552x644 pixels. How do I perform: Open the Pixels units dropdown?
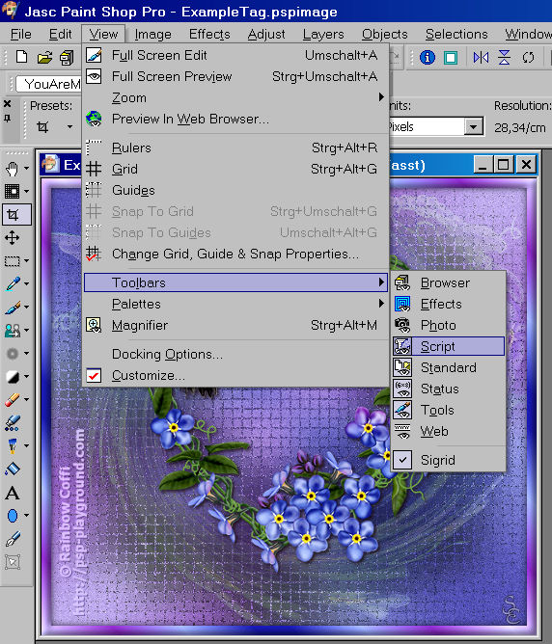click(473, 127)
